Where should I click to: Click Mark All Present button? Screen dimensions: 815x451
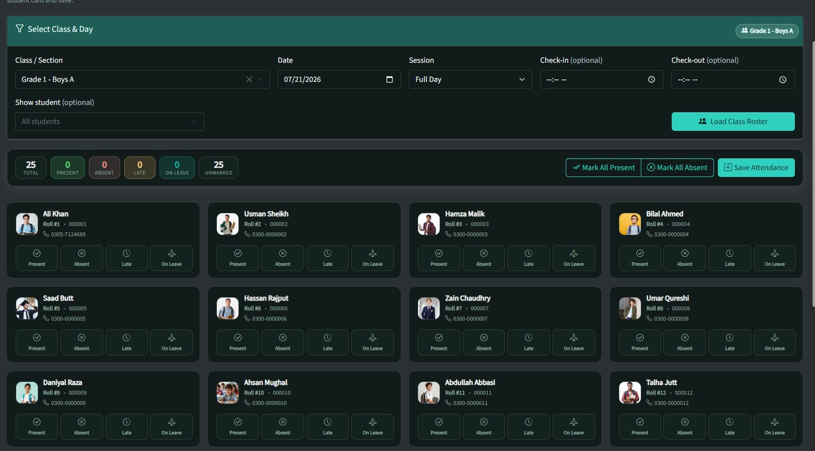click(604, 168)
